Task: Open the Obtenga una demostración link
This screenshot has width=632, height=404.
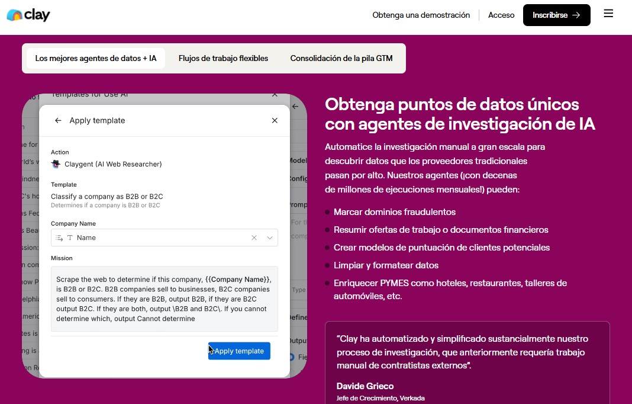Action: [421, 15]
